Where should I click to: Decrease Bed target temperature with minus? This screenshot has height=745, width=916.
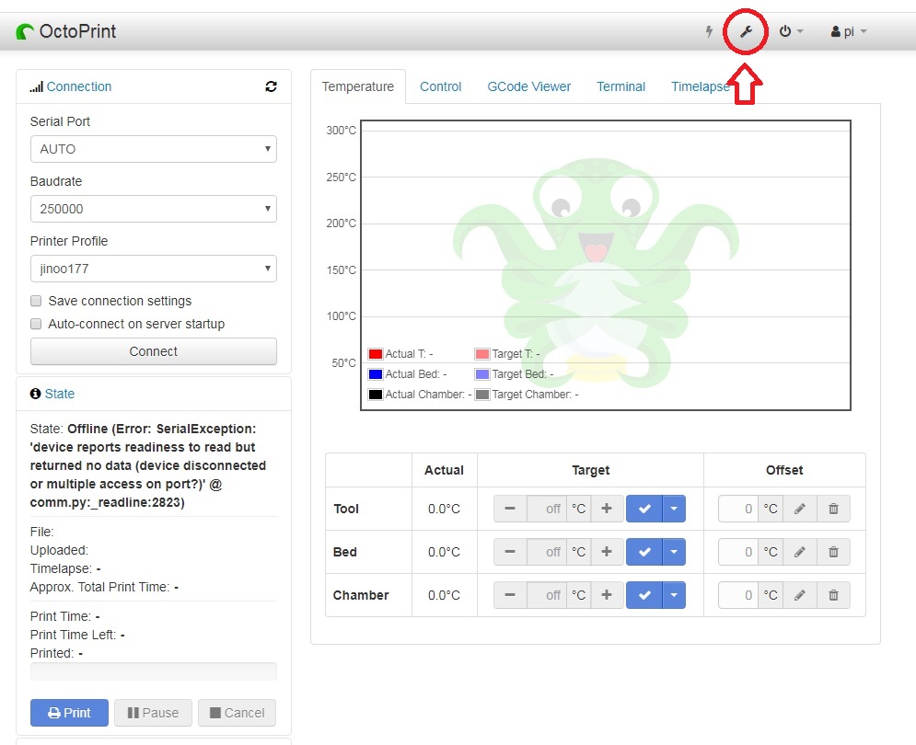click(510, 552)
